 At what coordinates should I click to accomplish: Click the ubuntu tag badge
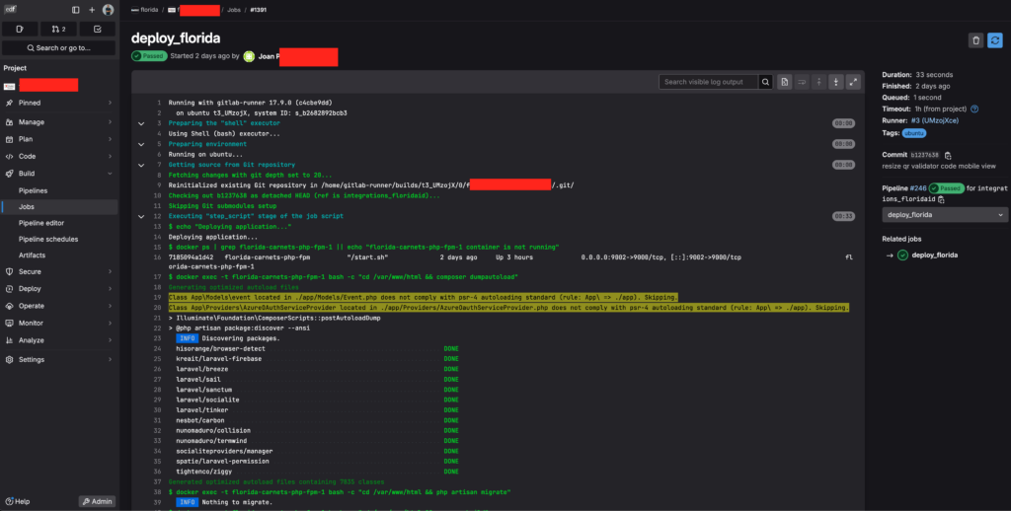coord(914,133)
